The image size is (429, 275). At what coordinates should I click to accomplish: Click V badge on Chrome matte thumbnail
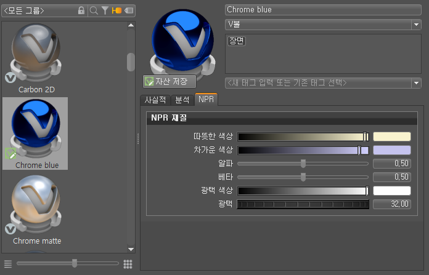(10, 229)
